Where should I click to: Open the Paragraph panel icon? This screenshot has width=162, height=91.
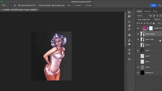click(129, 54)
